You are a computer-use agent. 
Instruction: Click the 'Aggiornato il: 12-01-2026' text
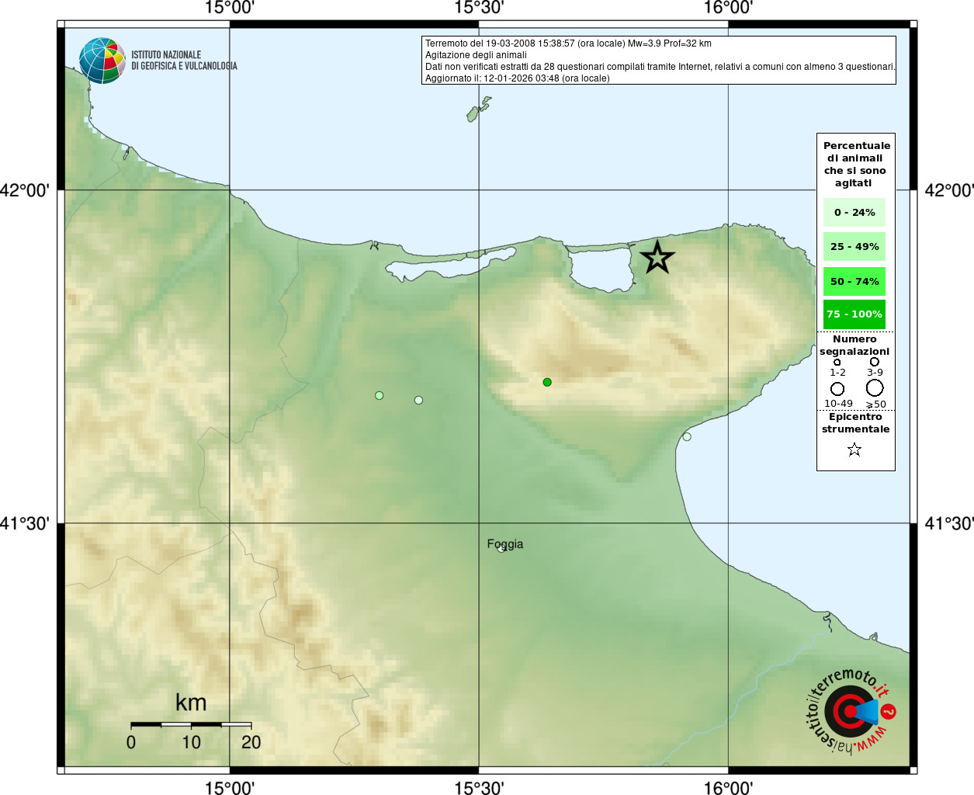coord(517,78)
